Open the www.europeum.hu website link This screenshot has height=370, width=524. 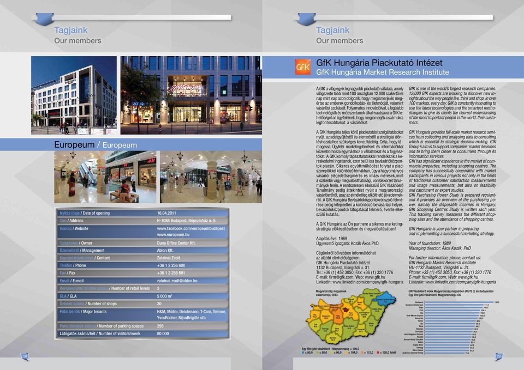[x=173, y=234]
